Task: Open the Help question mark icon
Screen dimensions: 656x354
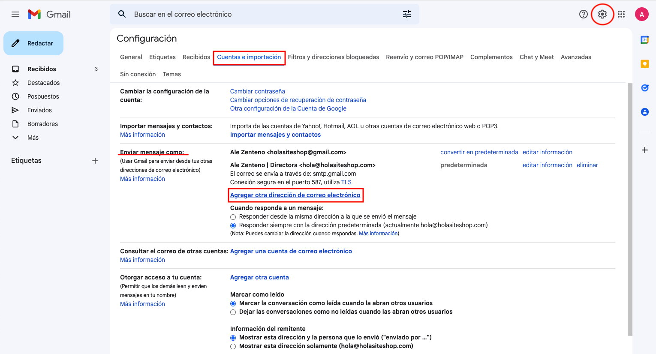Action: click(583, 14)
